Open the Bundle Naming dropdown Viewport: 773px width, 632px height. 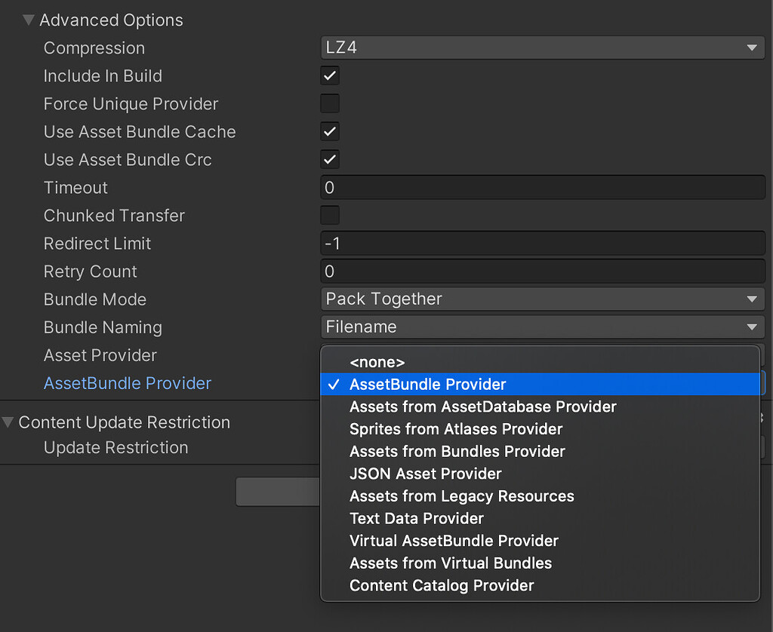tap(543, 327)
